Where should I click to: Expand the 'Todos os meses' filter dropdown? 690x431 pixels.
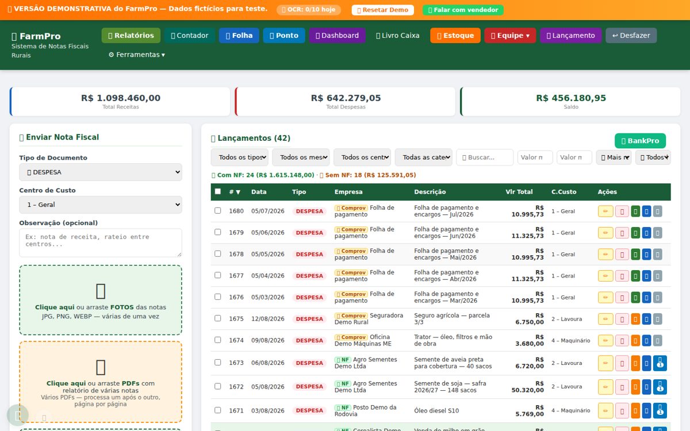[301, 157]
